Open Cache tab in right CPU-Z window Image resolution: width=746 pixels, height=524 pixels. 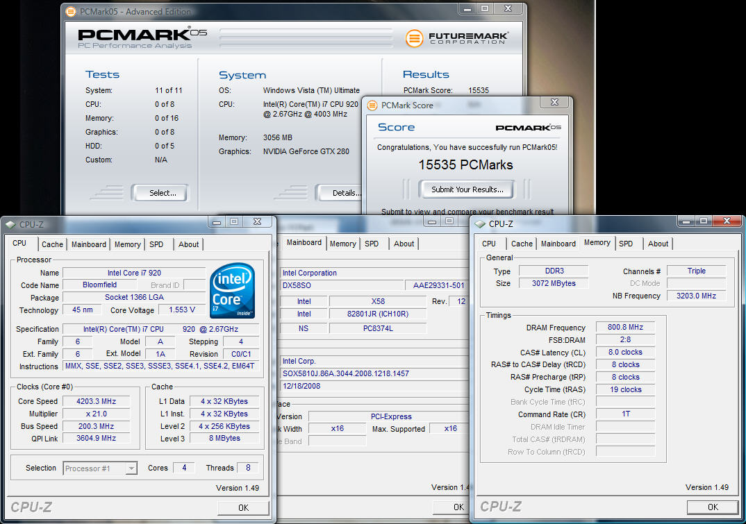click(522, 244)
